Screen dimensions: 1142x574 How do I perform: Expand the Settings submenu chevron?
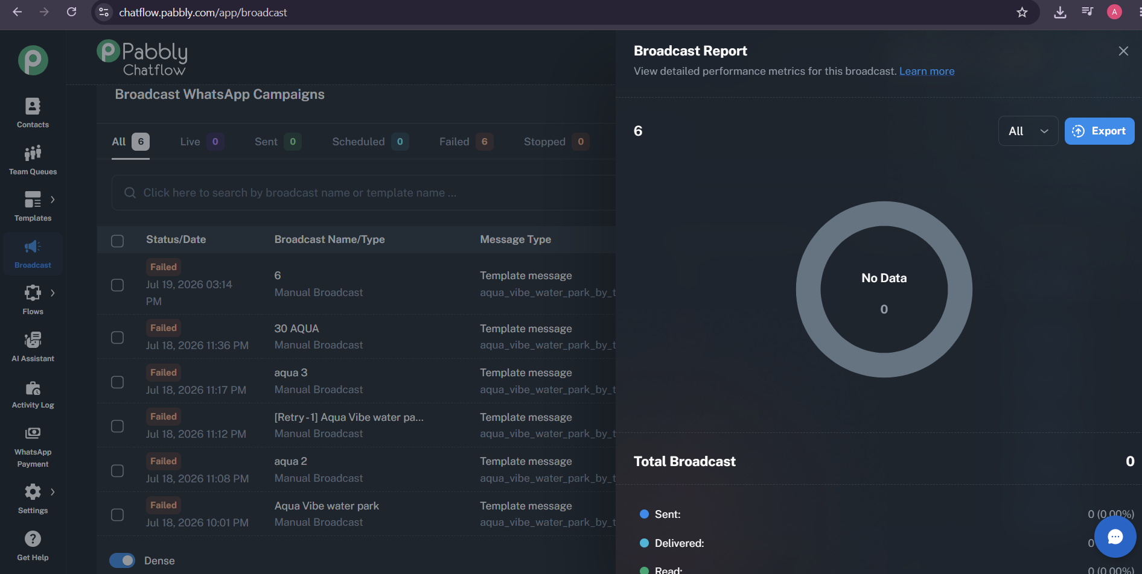click(53, 492)
